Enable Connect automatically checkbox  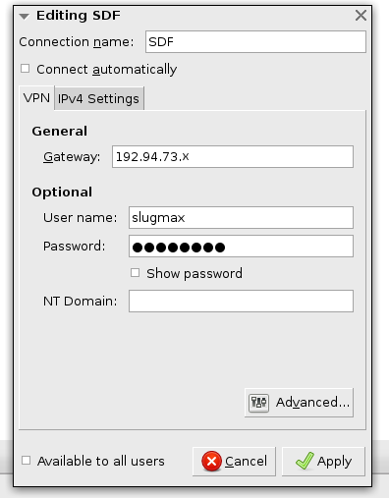pos(26,69)
